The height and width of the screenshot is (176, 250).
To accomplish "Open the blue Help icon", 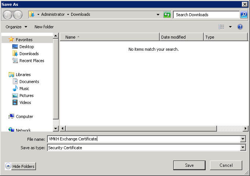I will 240,27.
